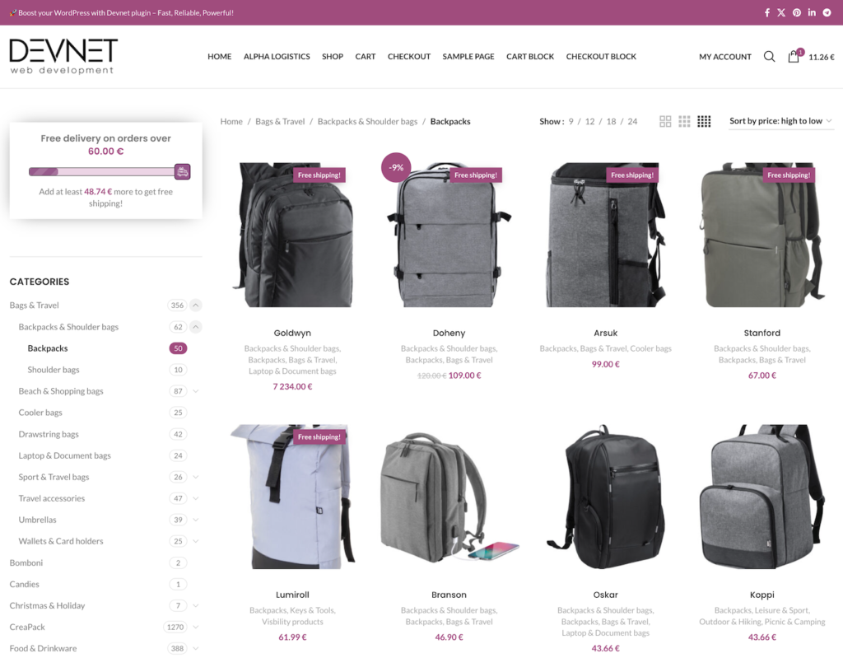
Task: Open the Facebook social icon
Action: pyautogui.click(x=766, y=12)
